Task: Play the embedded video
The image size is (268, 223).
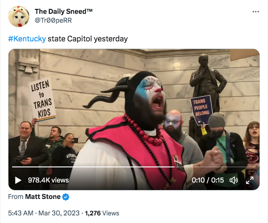Action: pos(18,180)
